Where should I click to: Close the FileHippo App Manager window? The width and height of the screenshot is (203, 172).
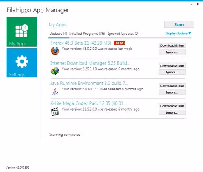pyautogui.click(x=198, y=4)
